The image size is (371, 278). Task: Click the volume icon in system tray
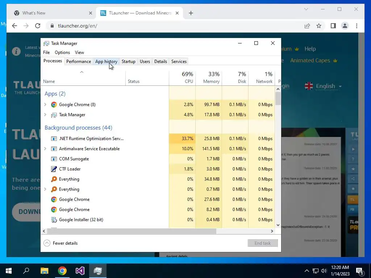pos(324,271)
